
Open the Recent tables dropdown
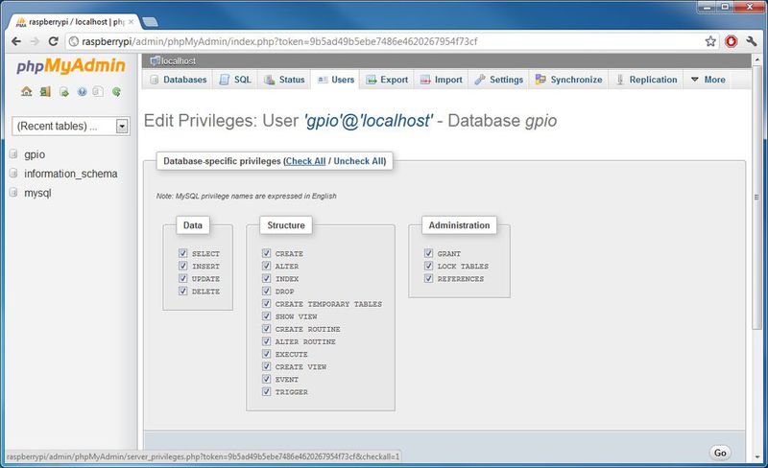(x=70, y=126)
